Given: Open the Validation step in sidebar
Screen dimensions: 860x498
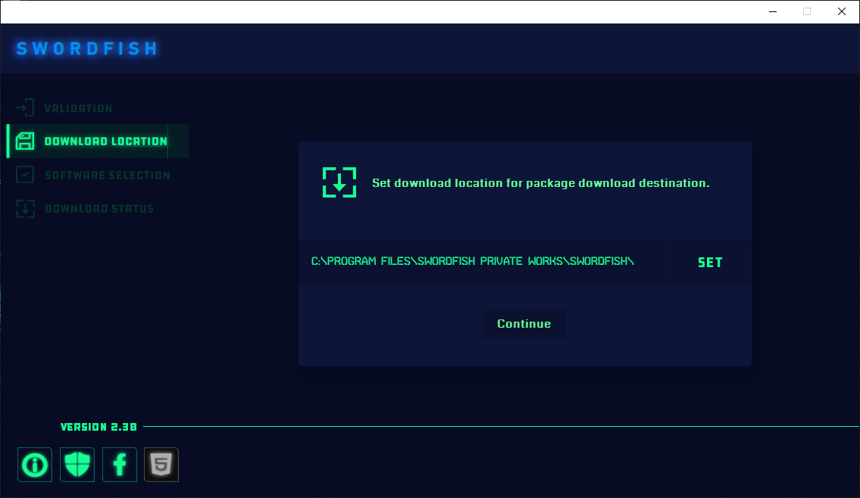Looking at the screenshot, I should pos(78,108).
